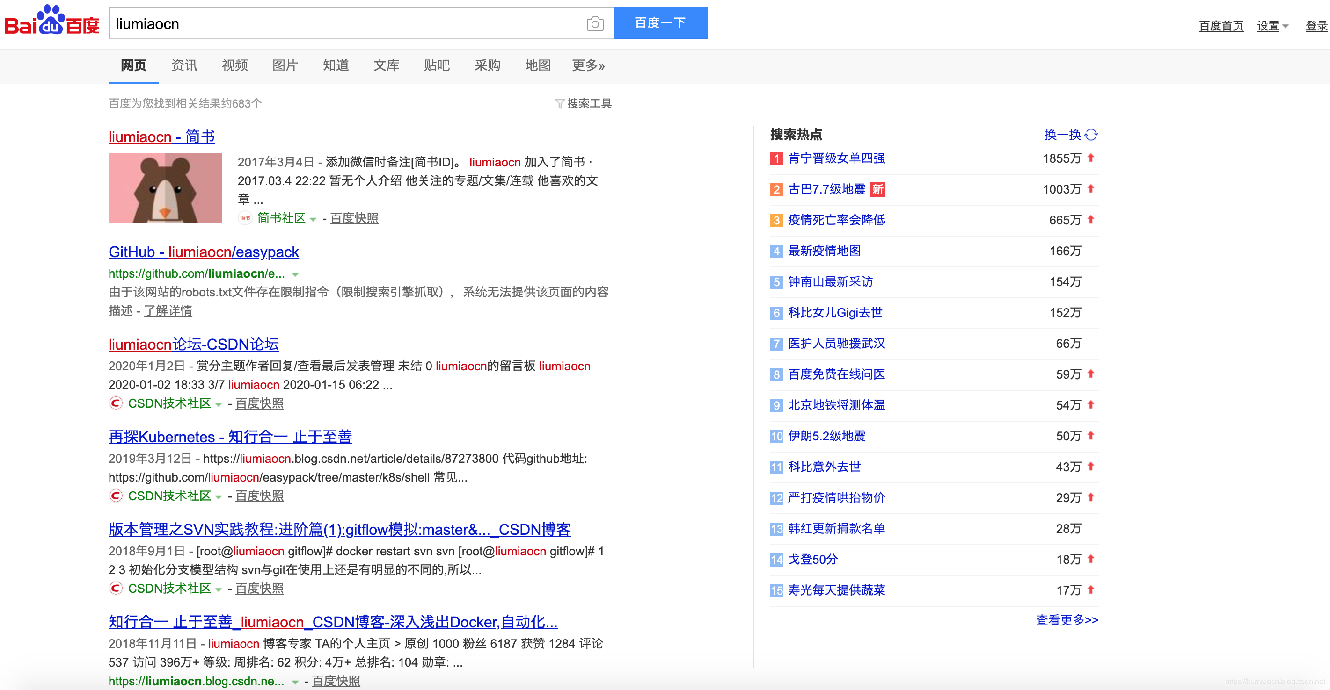Open hot search 科比女儿Gigi去世

pyautogui.click(x=835, y=313)
